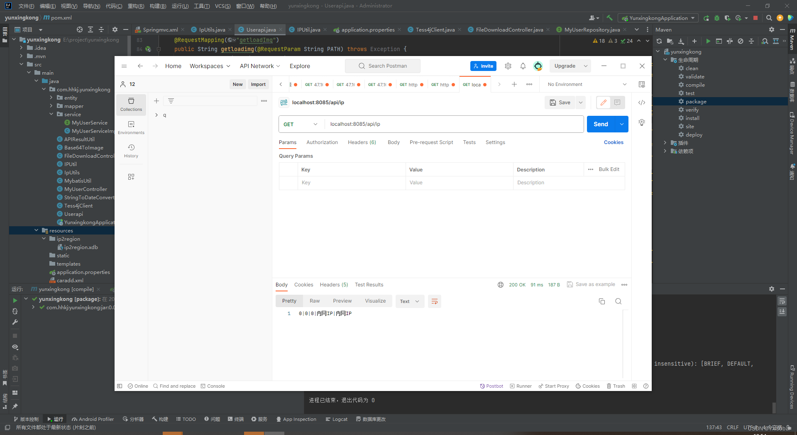Click Maven reload projects icon
This screenshot has width=797, height=435.
coord(659,41)
